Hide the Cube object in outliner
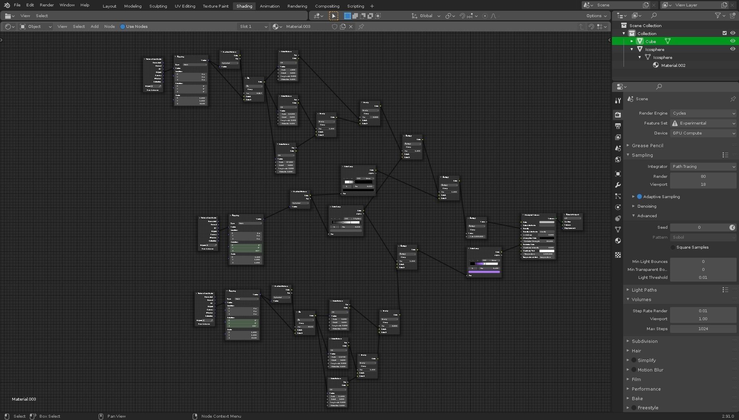This screenshot has height=420, width=739. (x=732, y=41)
